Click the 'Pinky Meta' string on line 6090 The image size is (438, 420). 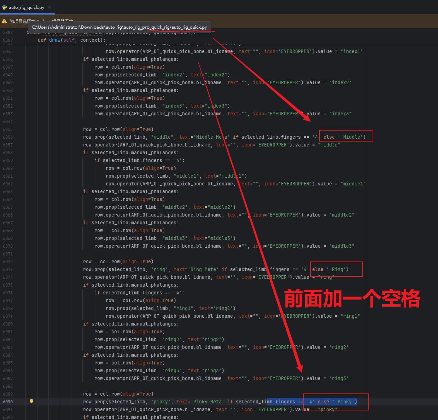coord(207,402)
